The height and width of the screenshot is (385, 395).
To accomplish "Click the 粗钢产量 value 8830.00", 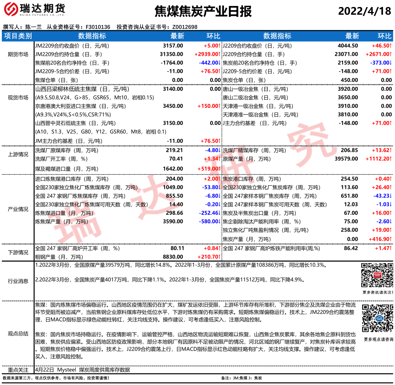I will point(173,257).
